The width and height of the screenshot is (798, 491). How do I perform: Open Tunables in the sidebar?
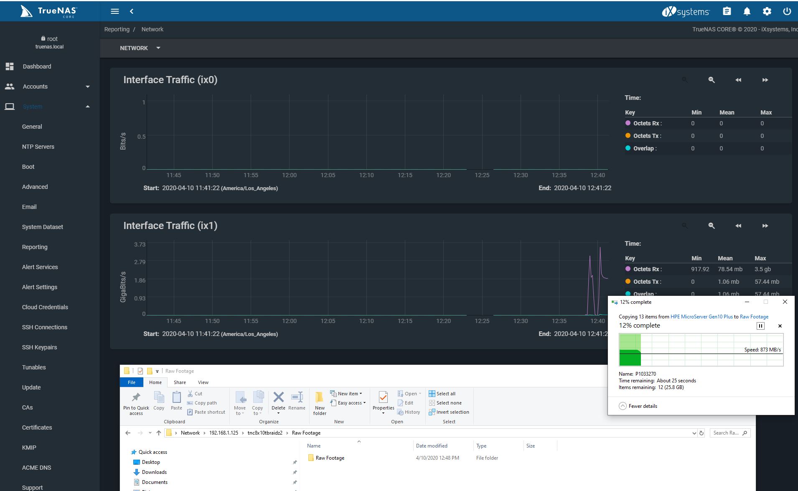pyautogui.click(x=34, y=367)
